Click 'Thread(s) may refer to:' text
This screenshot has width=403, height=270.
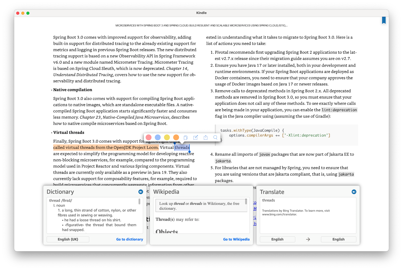[178, 219]
